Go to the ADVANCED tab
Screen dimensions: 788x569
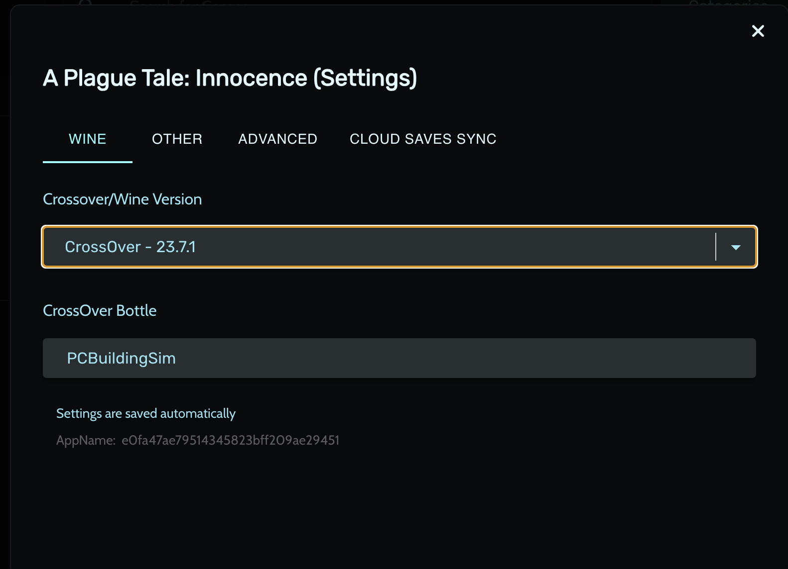[277, 139]
